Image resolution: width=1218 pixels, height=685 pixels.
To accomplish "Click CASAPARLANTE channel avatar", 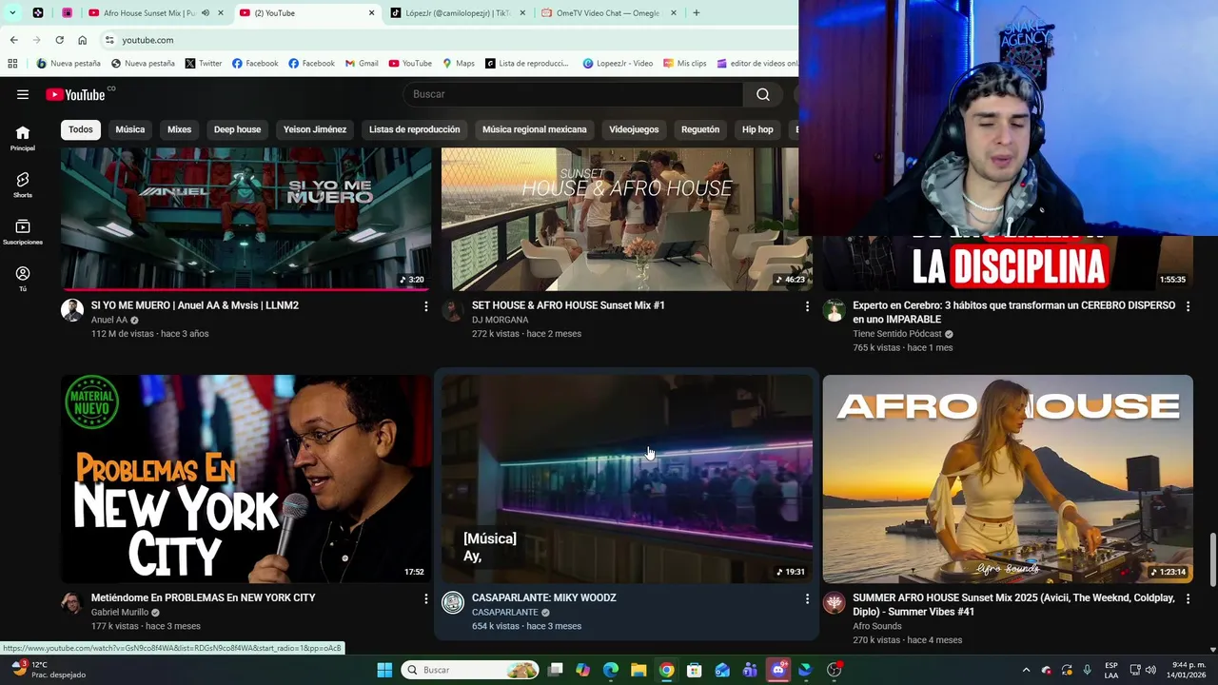I will pyautogui.click(x=453, y=602).
